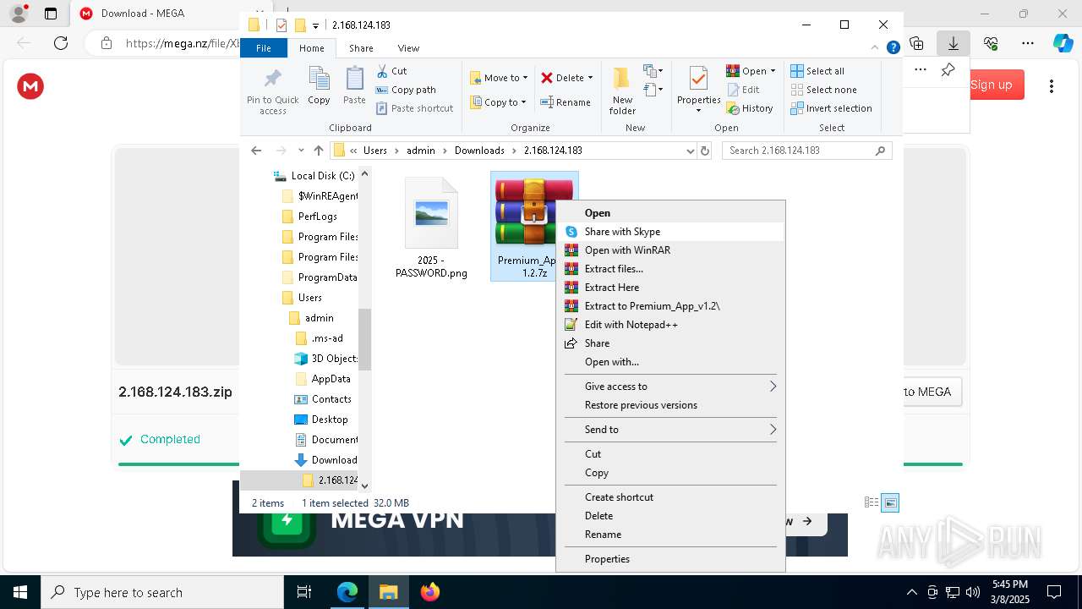Choose Extract to Premium_App_v1.2\
1082x609 pixels.
click(672, 306)
